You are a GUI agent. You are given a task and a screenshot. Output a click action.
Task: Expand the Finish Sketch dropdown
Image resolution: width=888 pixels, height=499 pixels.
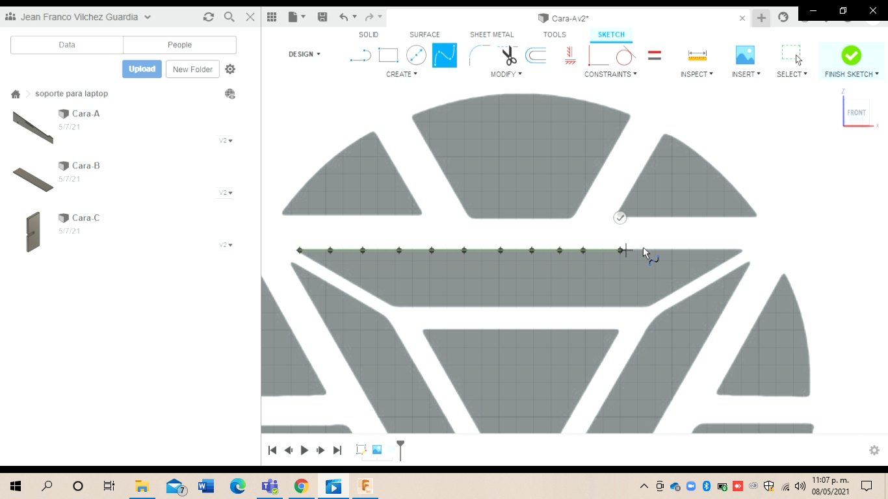[852, 74]
